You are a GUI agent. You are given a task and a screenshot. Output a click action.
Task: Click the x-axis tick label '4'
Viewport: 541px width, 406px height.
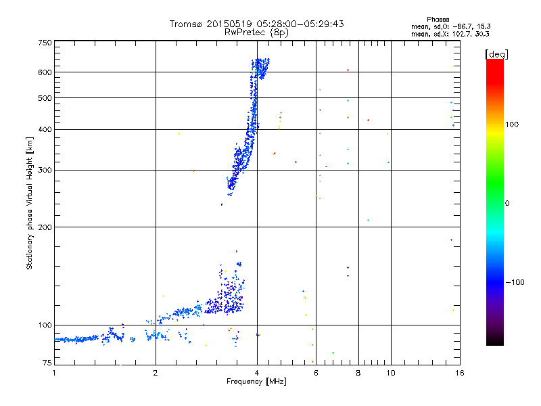[x=257, y=373]
